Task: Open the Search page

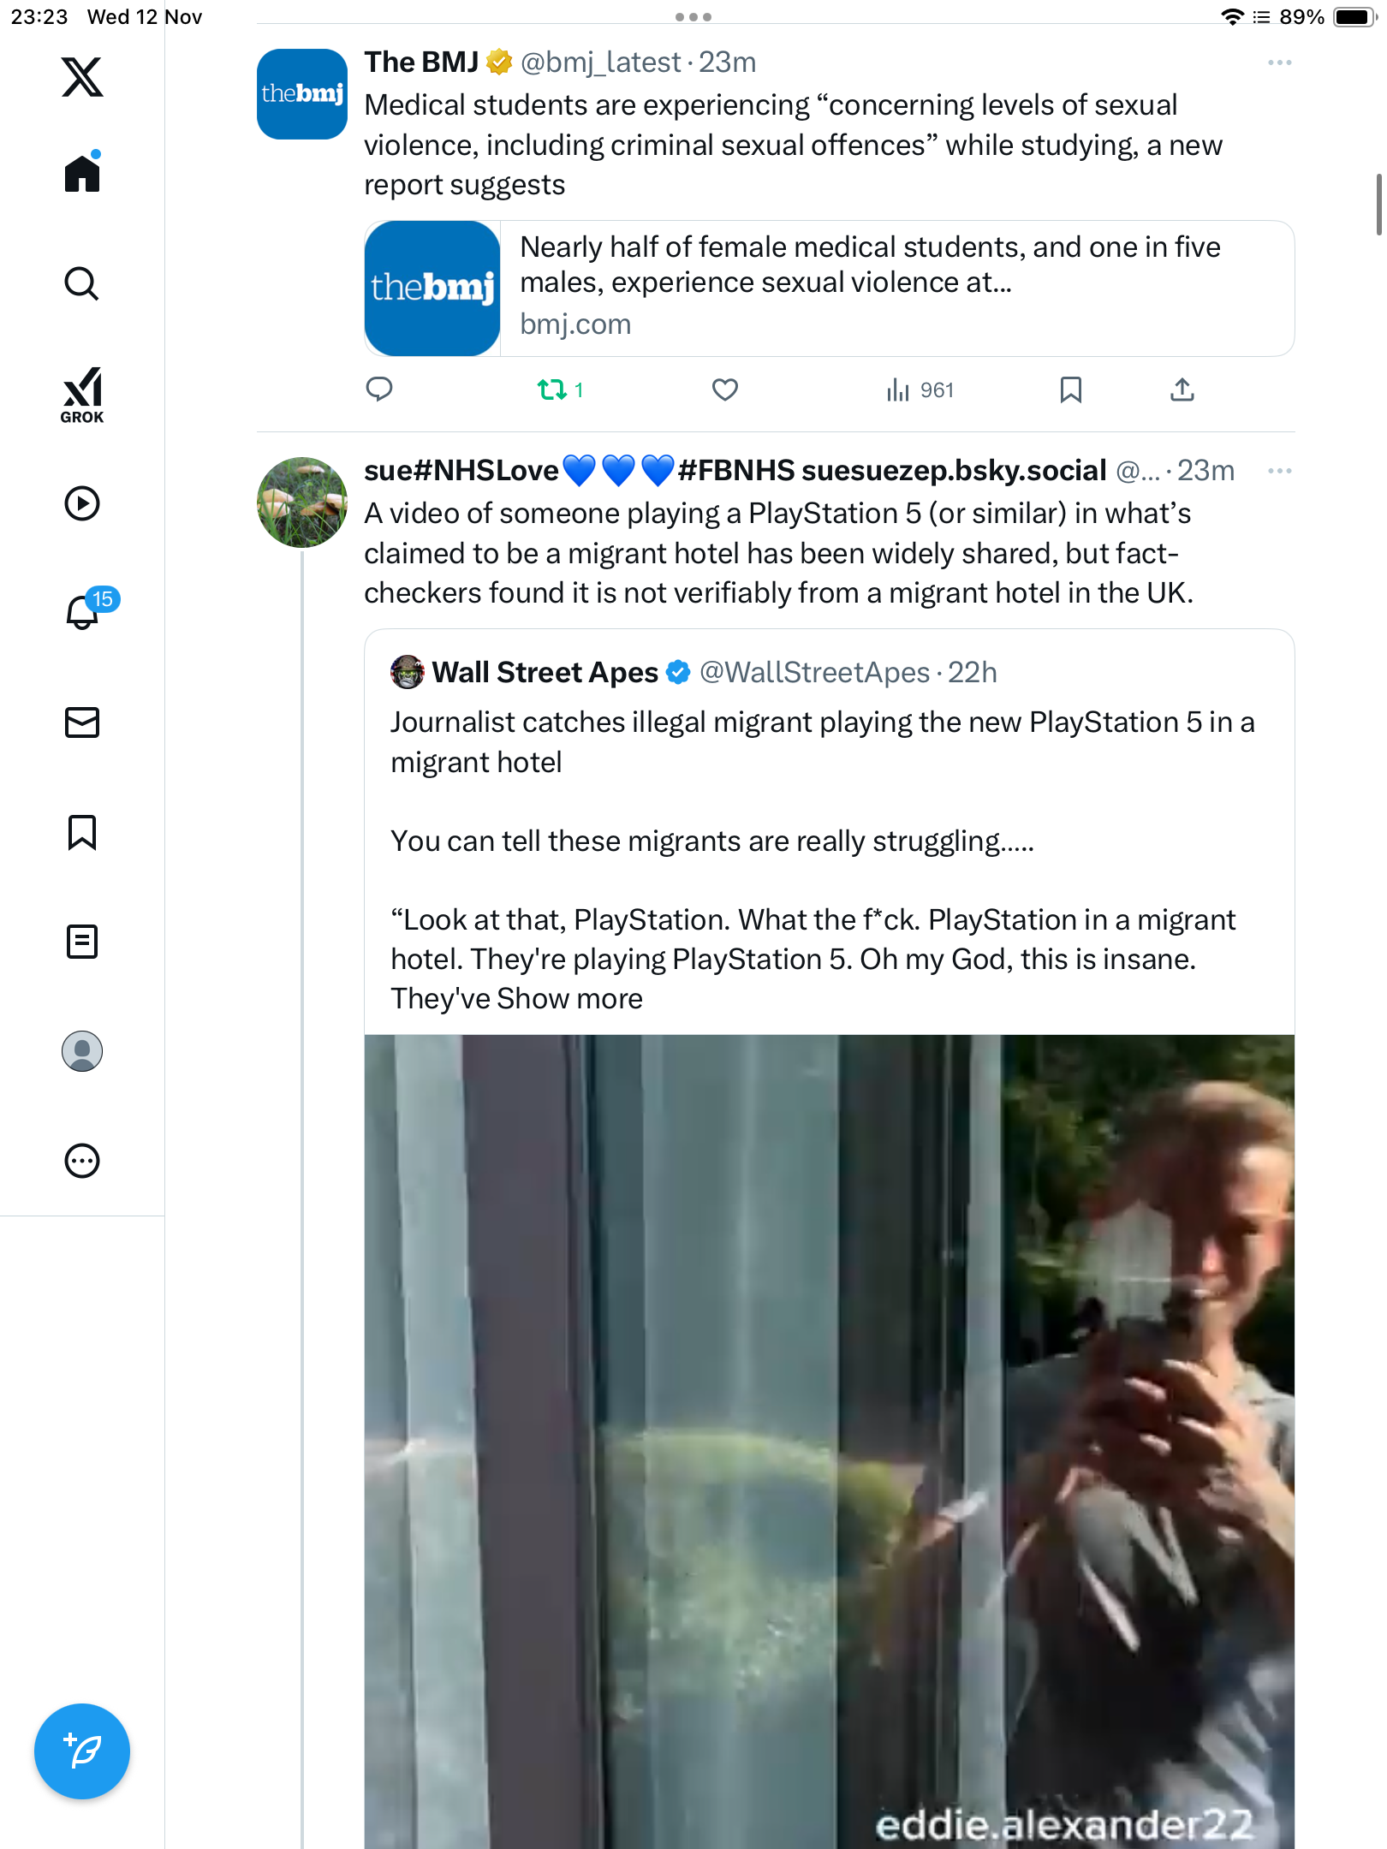Action: click(x=82, y=283)
